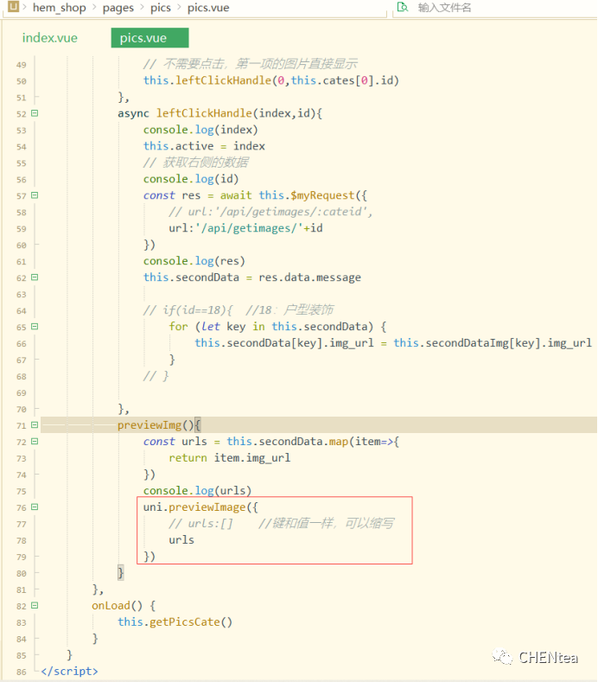Switch to the index.vue tab
This screenshot has width=598, height=682.
click(49, 38)
